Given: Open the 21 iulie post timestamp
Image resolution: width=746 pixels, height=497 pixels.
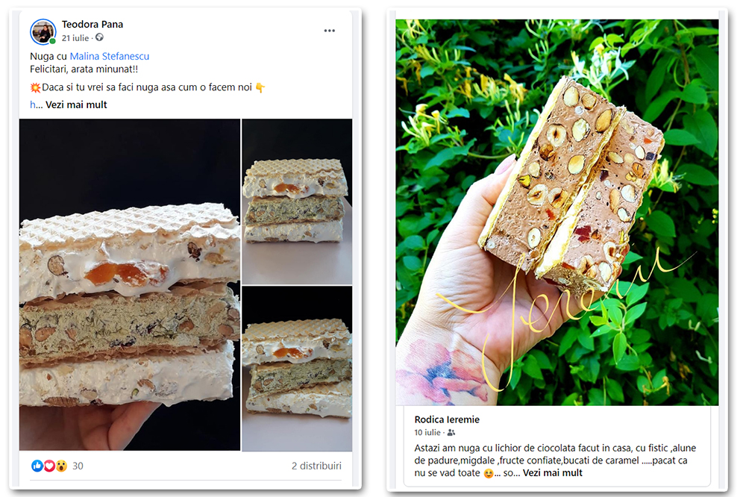Looking at the screenshot, I should 75,37.
